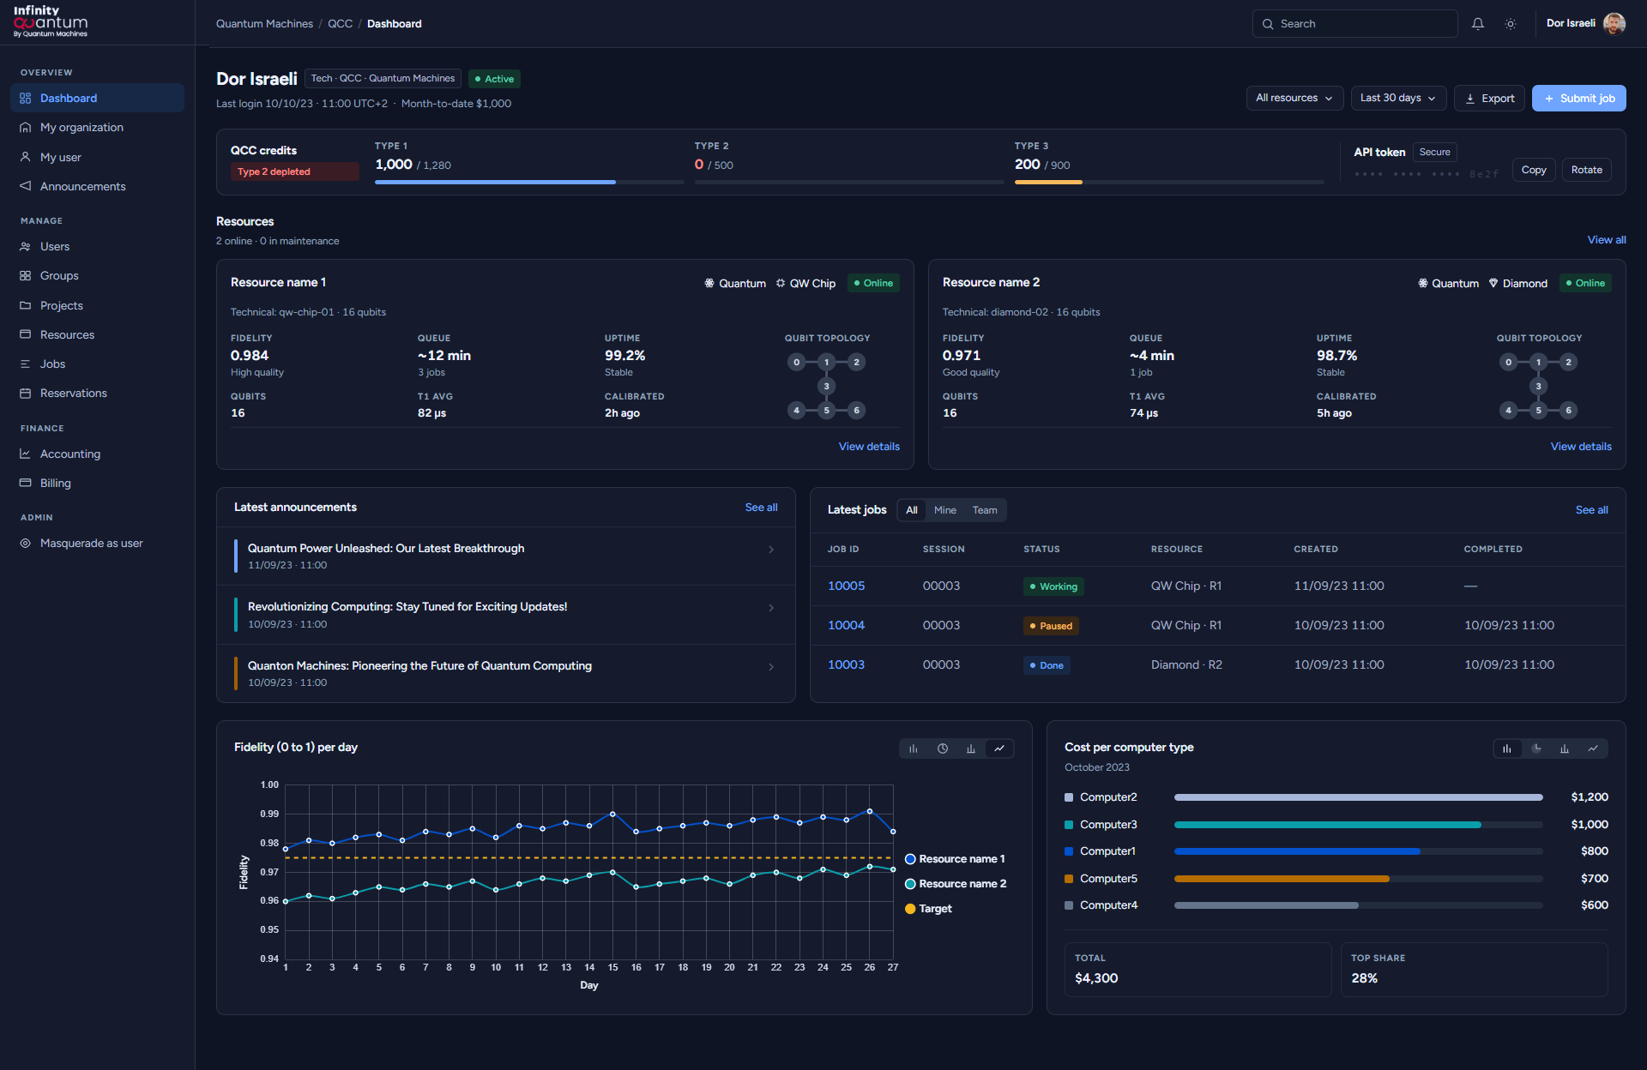Click the Type 2 depleted warning badge
Viewport: 1647px width, 1070px height.
[294, 171]
